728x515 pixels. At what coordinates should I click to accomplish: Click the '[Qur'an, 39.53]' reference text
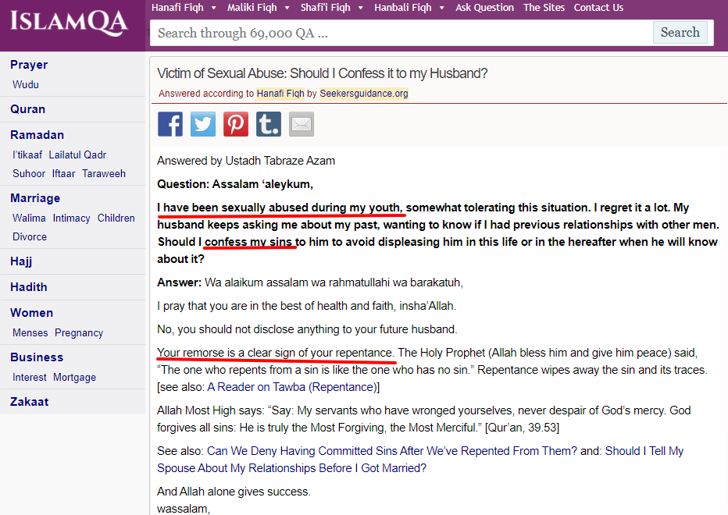[522, 428]
